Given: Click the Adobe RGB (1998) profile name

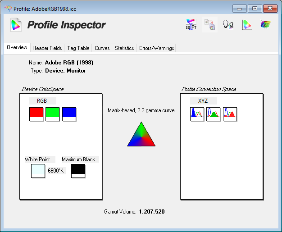Looking at the screenshot, I should tap(69, 63).
